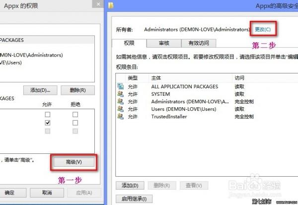
Task: Close the Appx permissions dialog
Action: [x=98, y=4]
